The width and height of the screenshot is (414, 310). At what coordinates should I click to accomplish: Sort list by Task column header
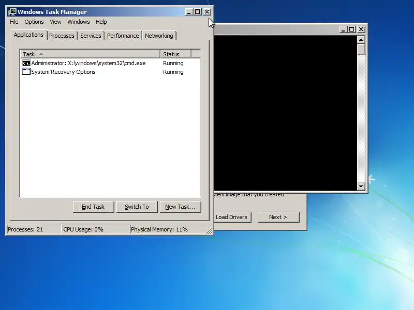(x=90, y=54)
